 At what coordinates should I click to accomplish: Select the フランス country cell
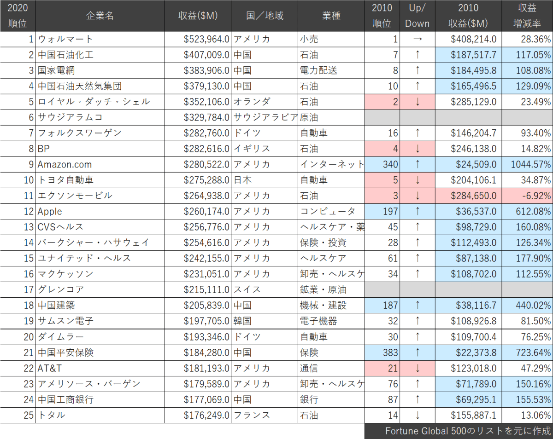pos(265,415)
